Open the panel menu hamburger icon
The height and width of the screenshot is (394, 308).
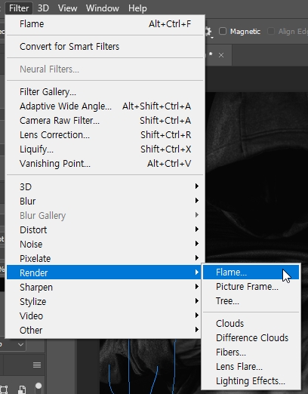37,365
